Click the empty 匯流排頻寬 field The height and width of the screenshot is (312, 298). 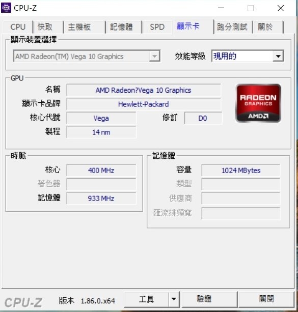pos(241,213)
